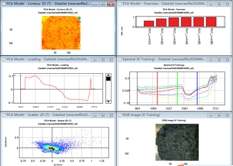The height and width of the screenshot is (166, 233).
Task: Click the loading scrollbar black thumb
Action: point(108,79)
